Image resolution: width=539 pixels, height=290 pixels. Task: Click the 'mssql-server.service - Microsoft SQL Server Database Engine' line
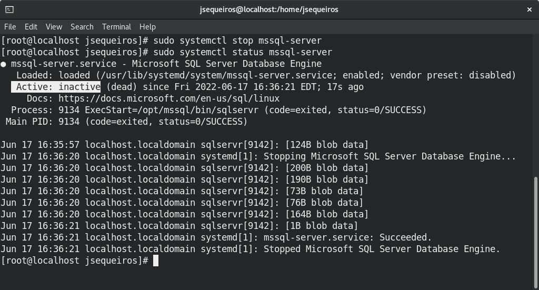[166, 64]
